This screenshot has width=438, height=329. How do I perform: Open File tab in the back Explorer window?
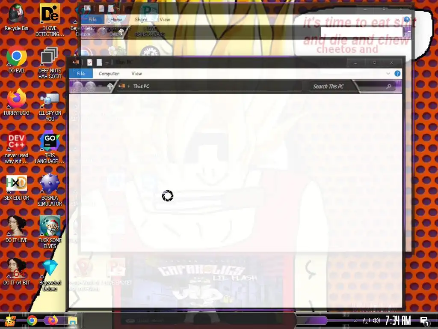(x=92, y=20)
